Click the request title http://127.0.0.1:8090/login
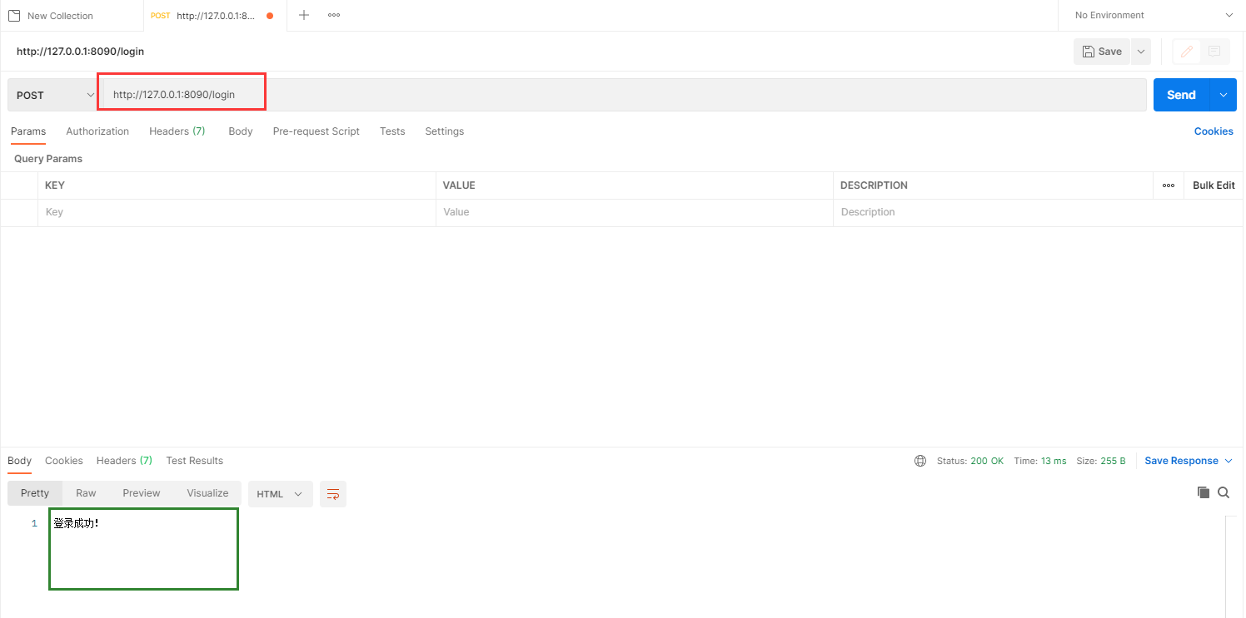 click(x=81, y=52)
